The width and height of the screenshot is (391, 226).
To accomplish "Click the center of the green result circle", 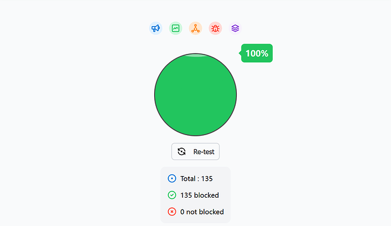I will point(195,95).
